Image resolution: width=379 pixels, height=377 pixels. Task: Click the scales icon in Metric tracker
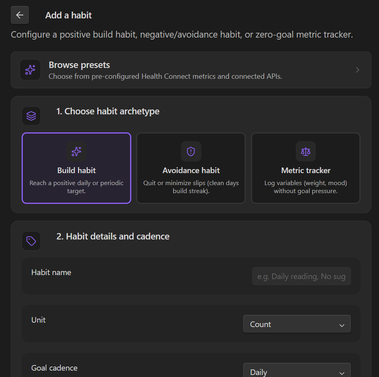(x=306, y=152)
